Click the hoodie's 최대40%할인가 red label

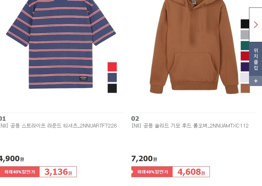[x=152, y=172]
